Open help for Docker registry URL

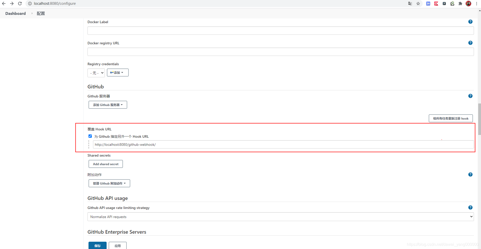(470, 43)
